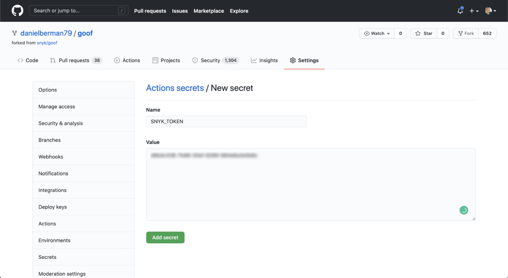Open Branches in the sidebar
The width and height of the screenshot is (508, 278).
coord(84,140)
